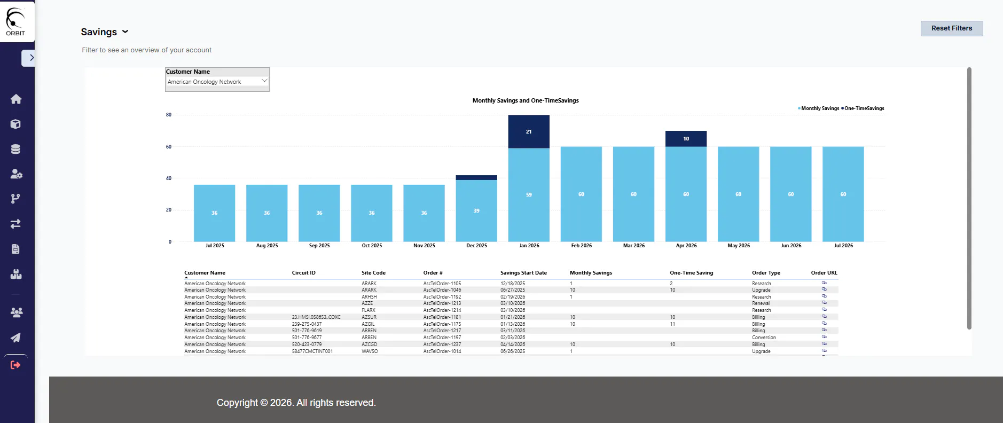Sort by Monthly Savings column header
Viewport: 1003px width, 423px height.
click(x=591, y=273)
